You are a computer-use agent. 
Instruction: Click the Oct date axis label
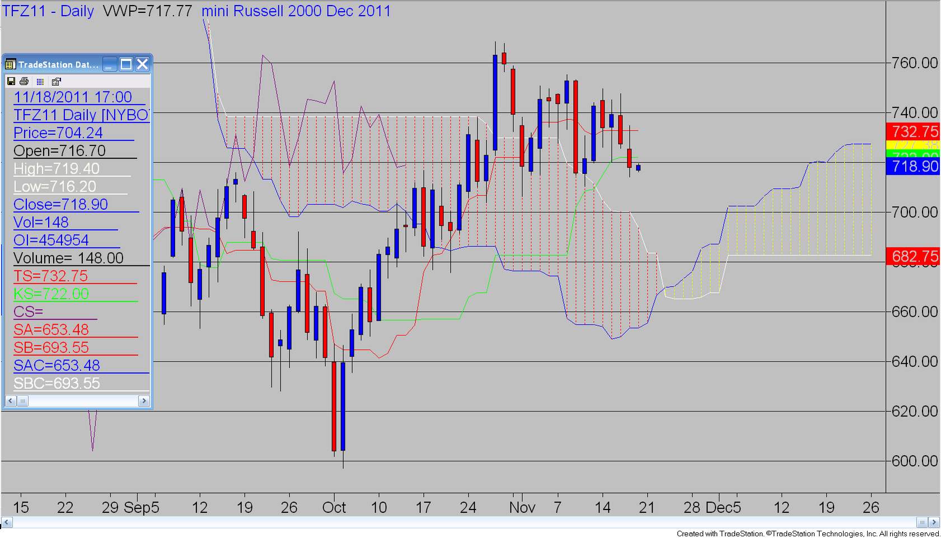click(334, 508)
